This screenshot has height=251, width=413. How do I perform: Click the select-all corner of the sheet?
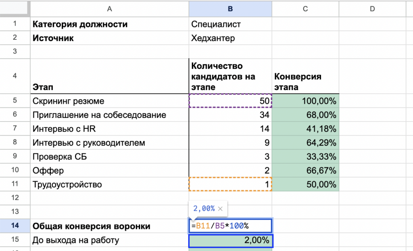[15, 8]
